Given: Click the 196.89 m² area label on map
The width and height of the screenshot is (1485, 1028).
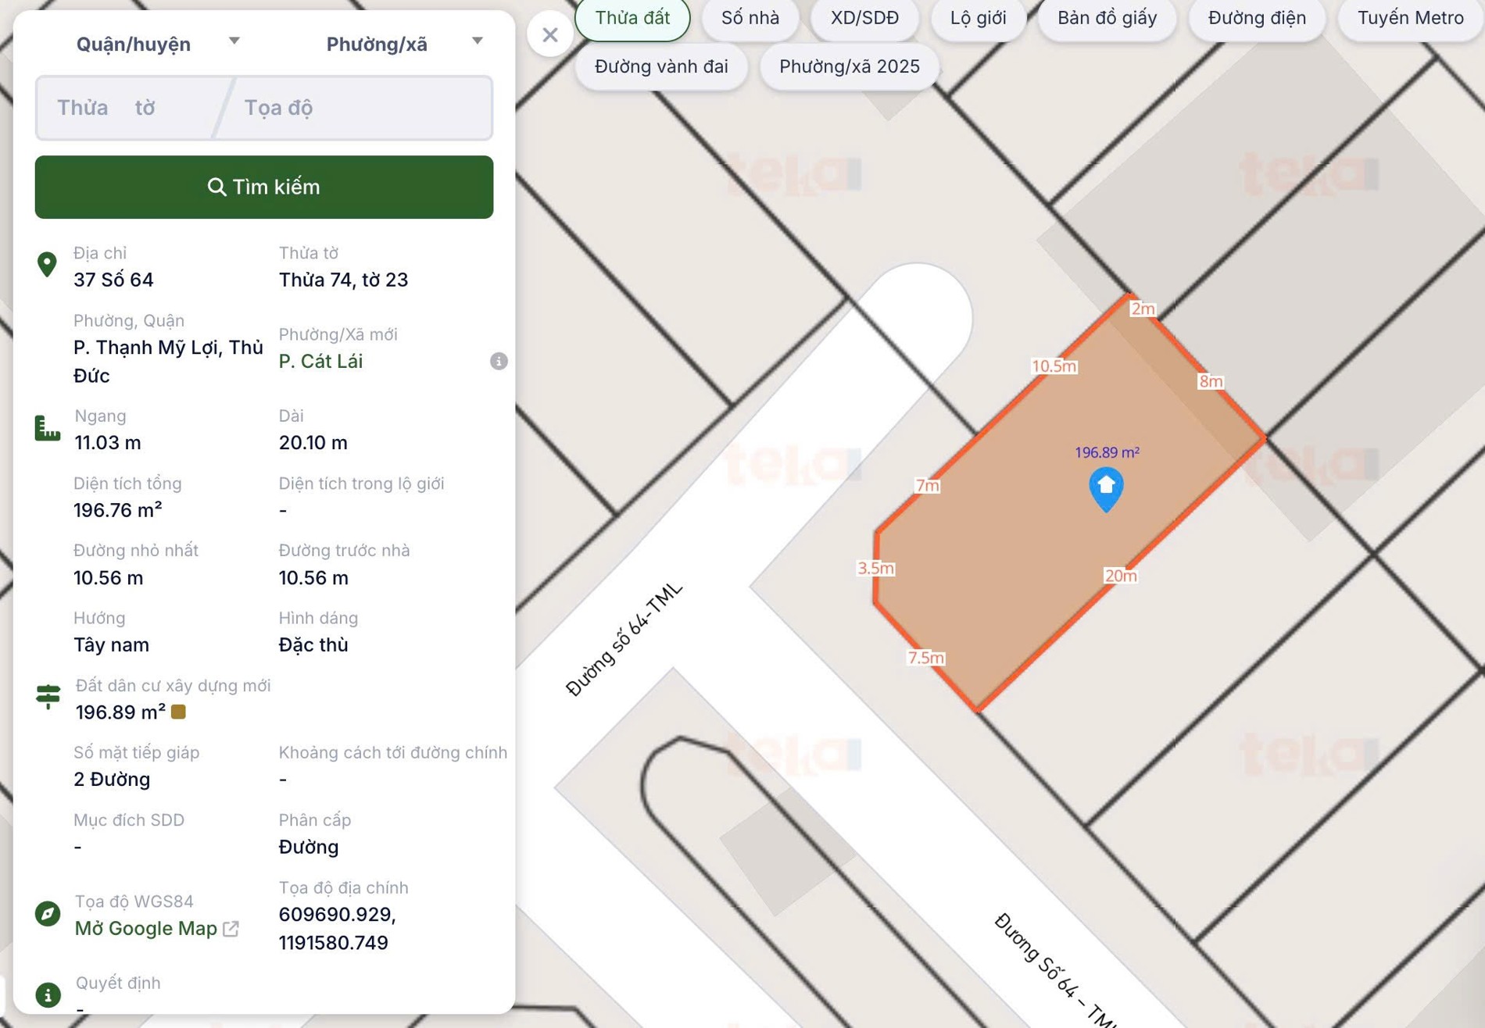Looking at the screenshot, I should click(1107, 452).
